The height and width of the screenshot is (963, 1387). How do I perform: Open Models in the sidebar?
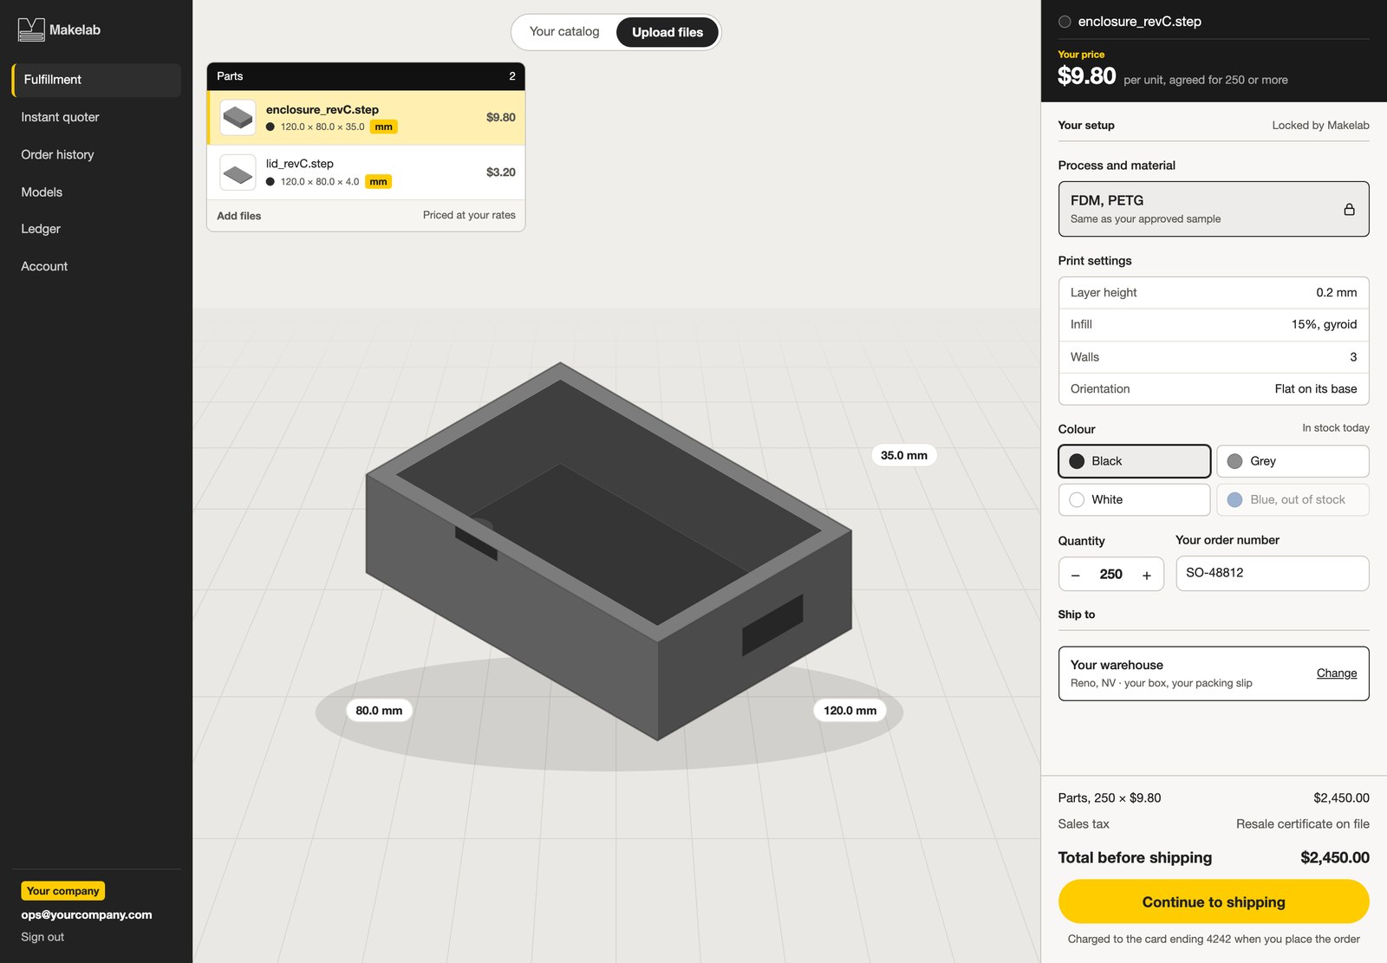(42, 192)
